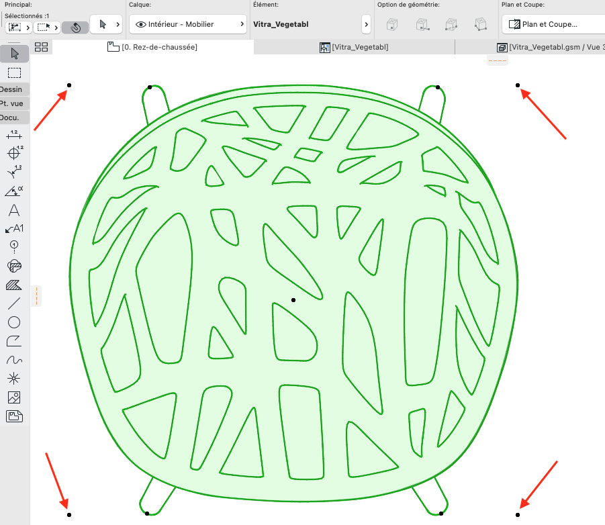Choose third geometry option cube icon
Viewport: 605px width, 525px height.
[x=451, y=24]
